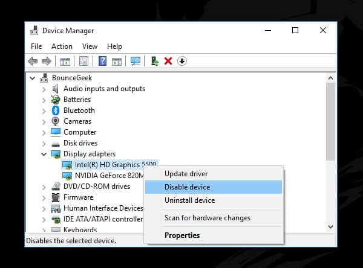The image size is (363, 268).
Task: Expand the Computer category
Action: (44, 133)
